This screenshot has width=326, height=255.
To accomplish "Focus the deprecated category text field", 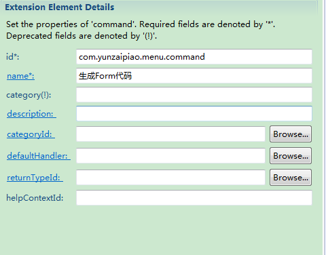I will 194,94.
